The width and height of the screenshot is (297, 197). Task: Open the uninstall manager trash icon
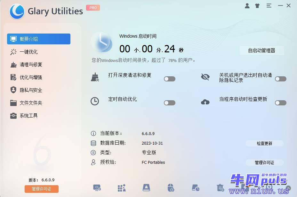coord(220,188)
